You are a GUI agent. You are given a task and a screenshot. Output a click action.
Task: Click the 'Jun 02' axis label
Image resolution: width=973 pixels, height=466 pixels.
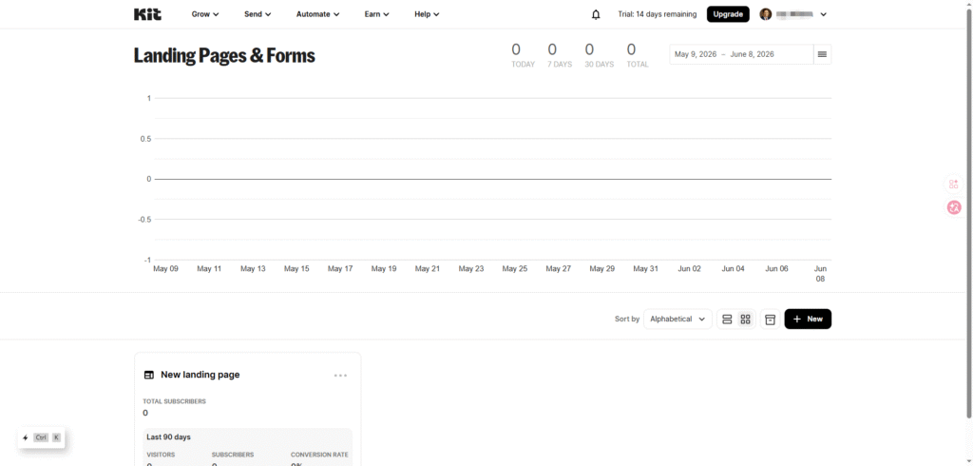click(x=690, y=268)
